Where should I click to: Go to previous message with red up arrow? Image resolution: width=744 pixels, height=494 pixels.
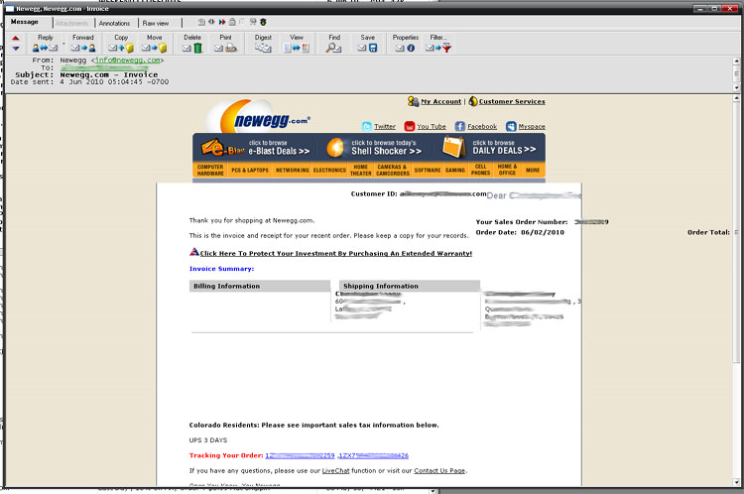[16, 38]
